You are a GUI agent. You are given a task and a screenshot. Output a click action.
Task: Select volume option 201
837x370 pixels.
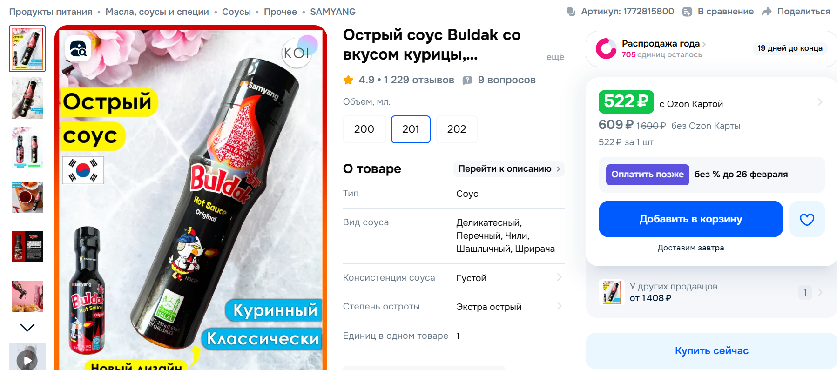tap(411, 129)
